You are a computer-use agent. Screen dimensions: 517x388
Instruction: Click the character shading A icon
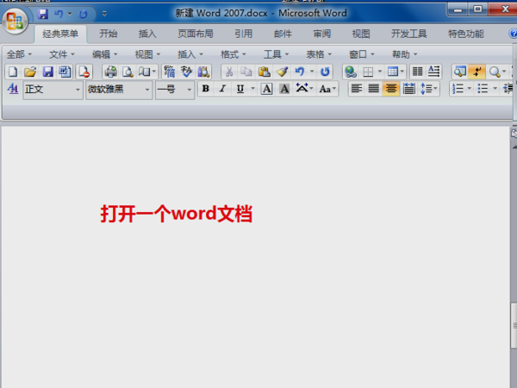284,89
